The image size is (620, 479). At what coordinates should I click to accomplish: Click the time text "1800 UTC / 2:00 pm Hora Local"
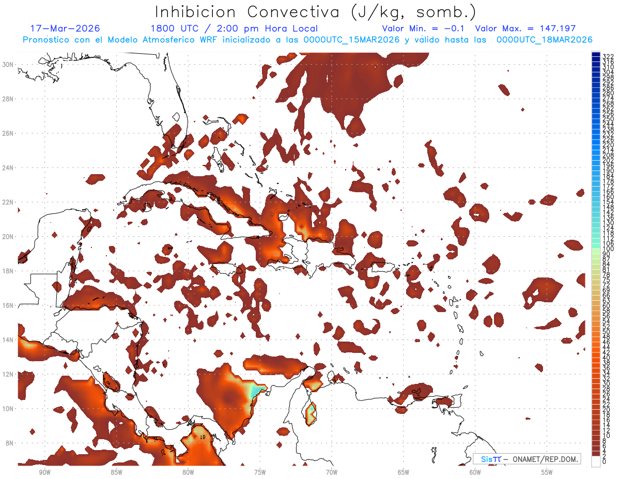[x=234, y=28]
